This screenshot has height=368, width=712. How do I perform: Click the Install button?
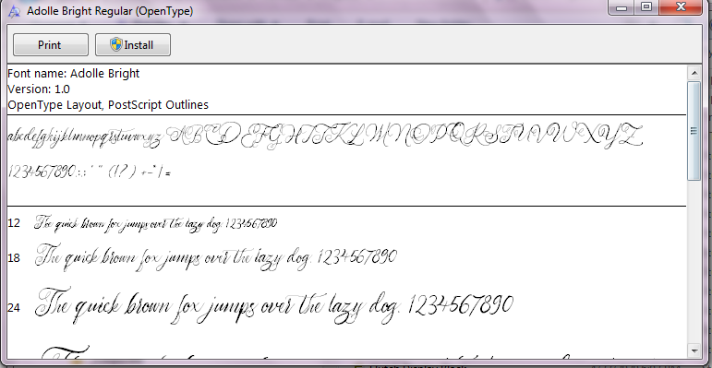[133, 45]
